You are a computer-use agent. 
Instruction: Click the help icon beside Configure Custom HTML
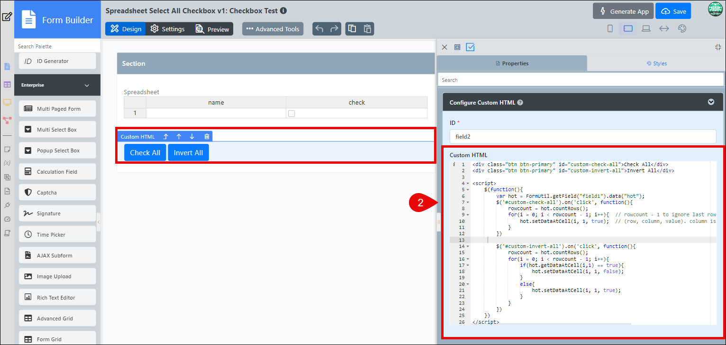520,102
